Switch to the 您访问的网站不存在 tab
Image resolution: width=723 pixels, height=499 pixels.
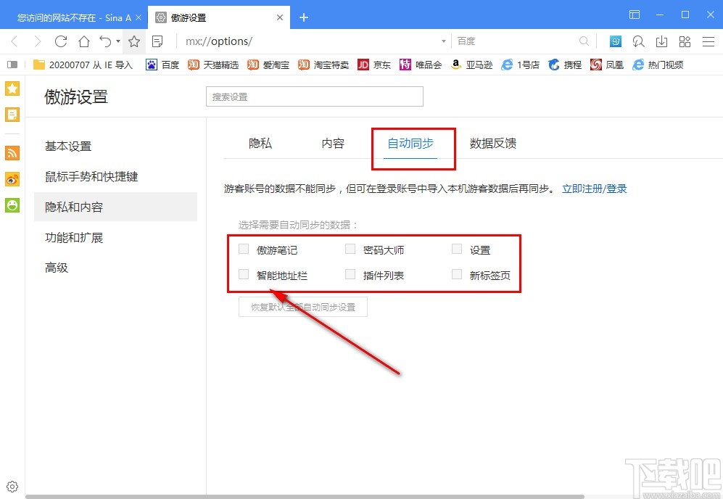tap(74, 17)
